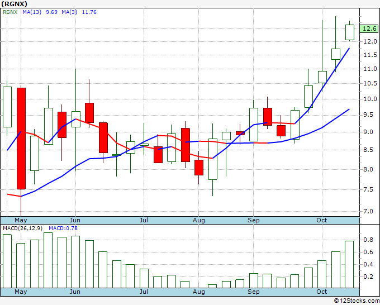Click the MA(3) indicator label
380x305 pixels.
69,12
